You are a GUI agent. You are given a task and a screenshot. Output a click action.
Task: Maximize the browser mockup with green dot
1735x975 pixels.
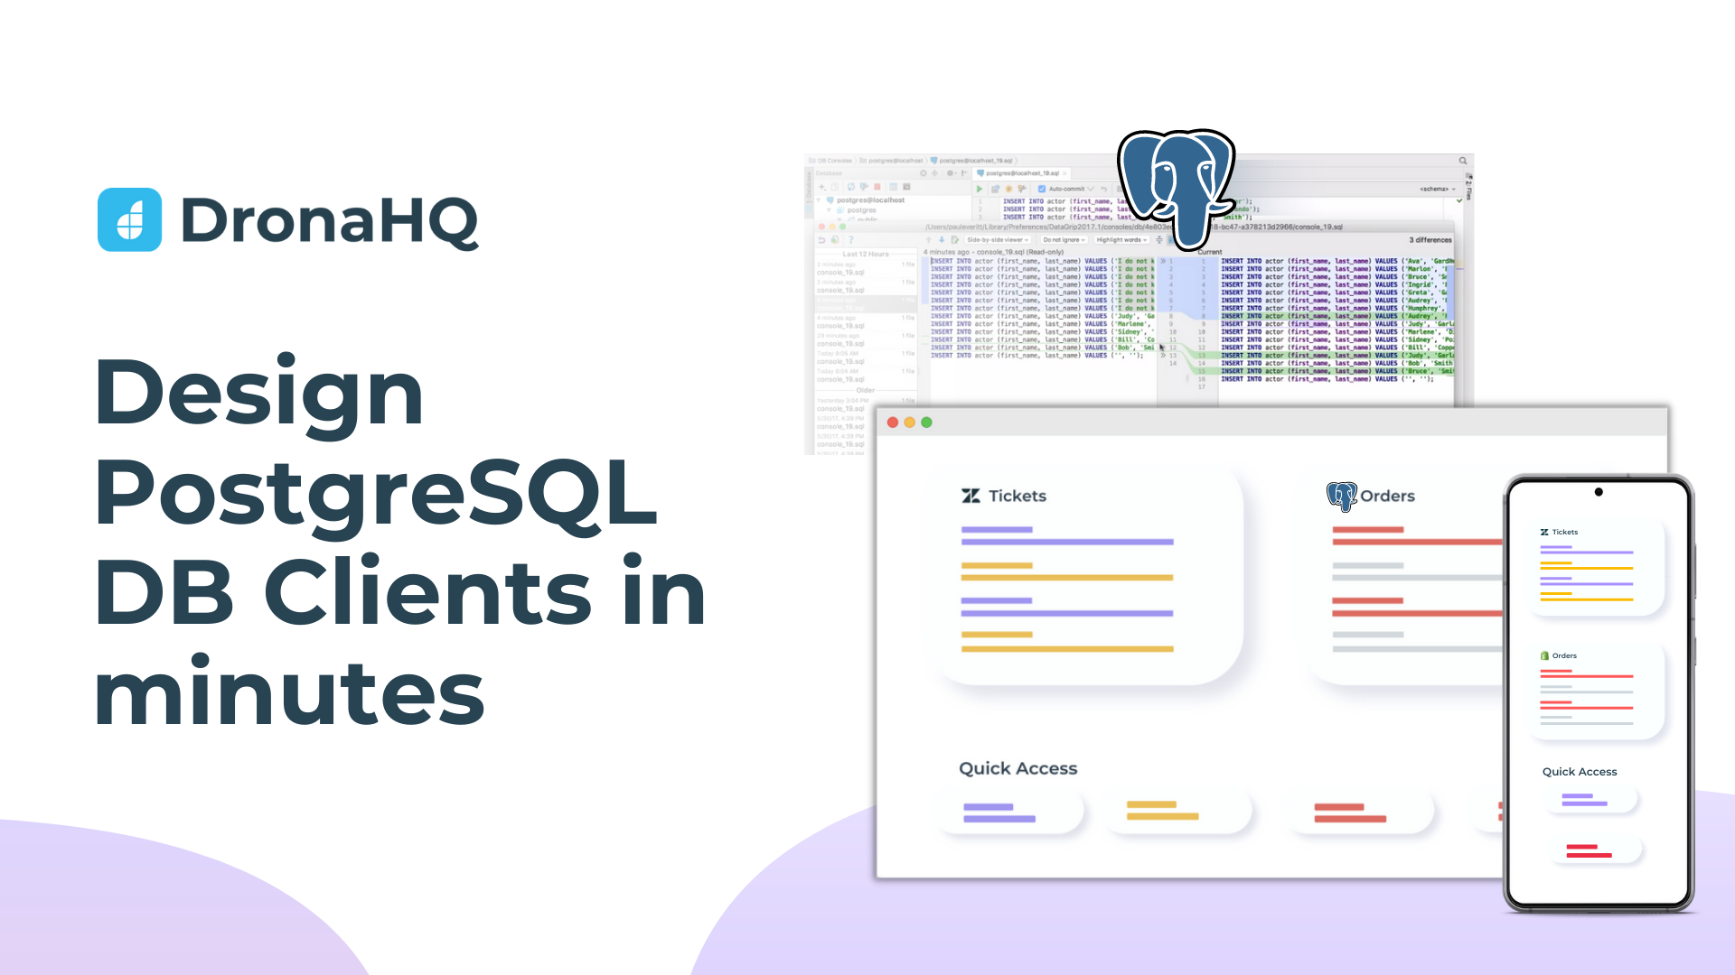(x=926, y=422)
